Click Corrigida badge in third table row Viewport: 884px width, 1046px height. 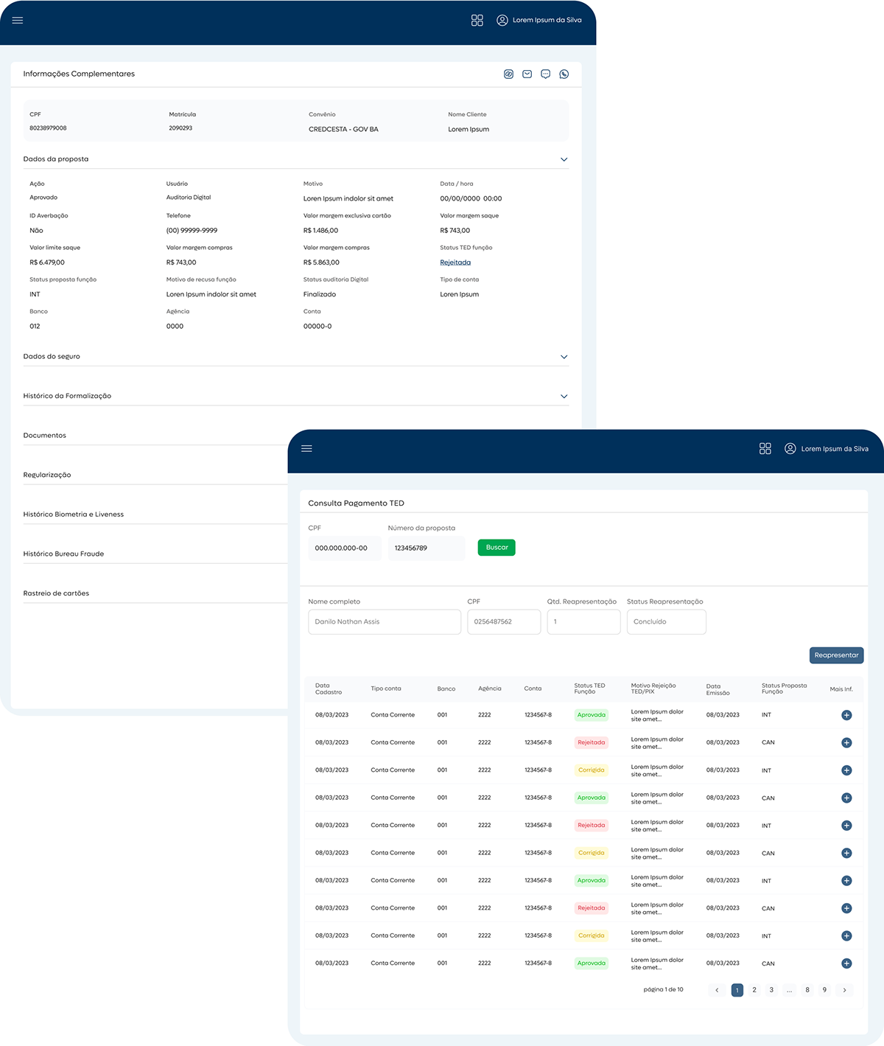[592, 770]
